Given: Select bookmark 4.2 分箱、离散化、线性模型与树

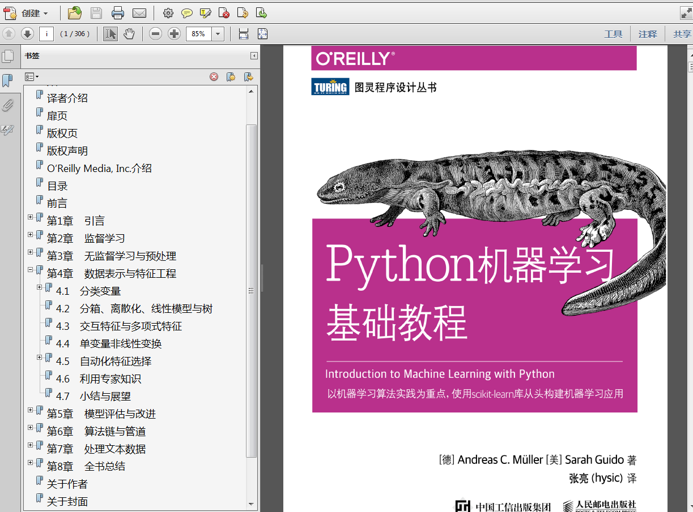Looking at the screenshot, I should (134, 309).
